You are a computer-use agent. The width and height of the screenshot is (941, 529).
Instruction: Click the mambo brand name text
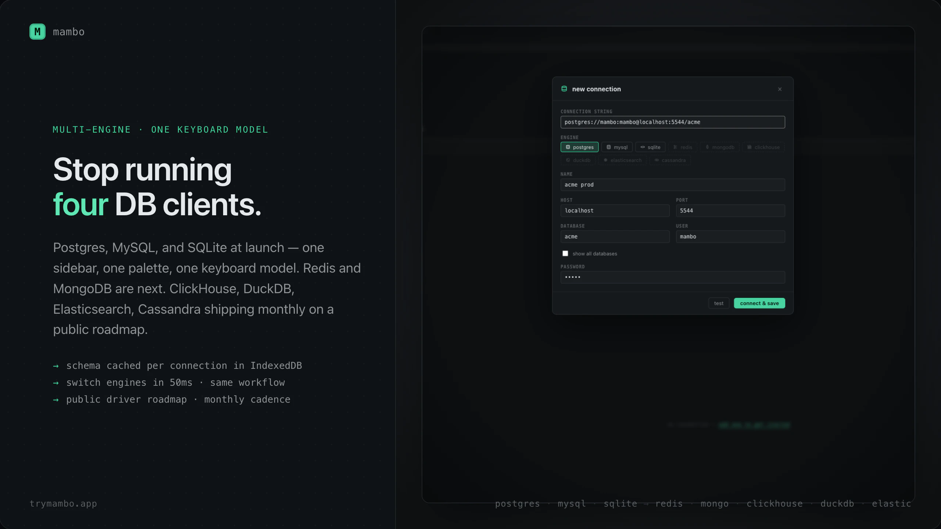69,32
